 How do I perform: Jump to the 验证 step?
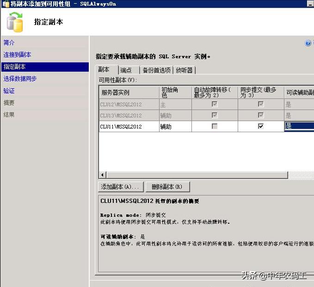click(9, 91)
